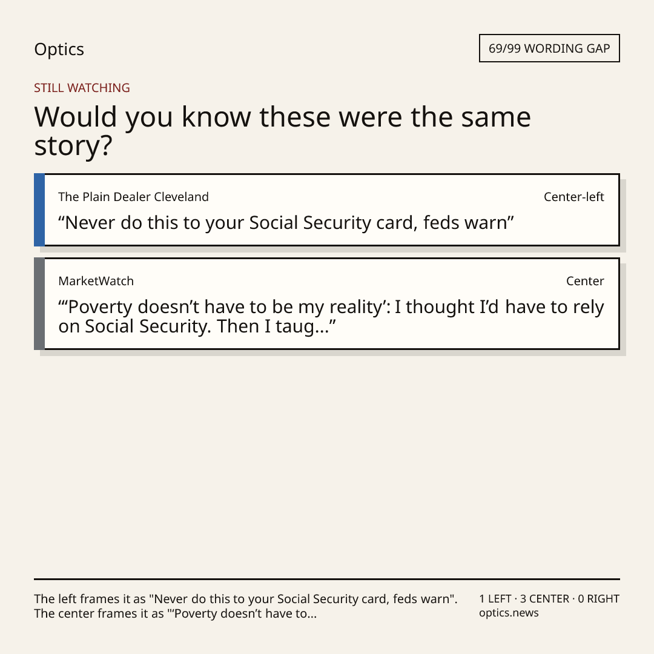Open the Poverty doesn't have to be headline
Image resolution: width=654 pixels, height=654 pixels.
coord(331,317)
